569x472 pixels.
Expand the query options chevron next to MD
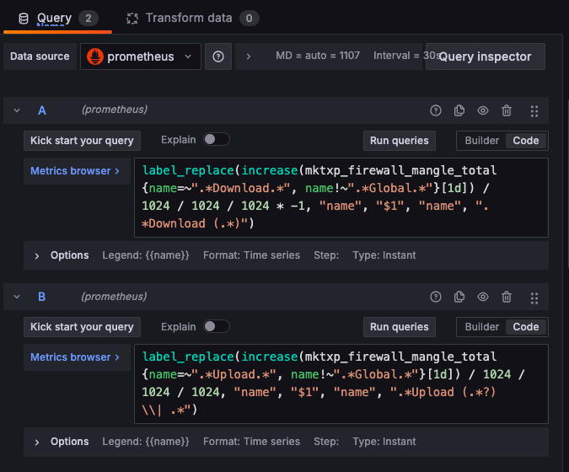(248, 56)
